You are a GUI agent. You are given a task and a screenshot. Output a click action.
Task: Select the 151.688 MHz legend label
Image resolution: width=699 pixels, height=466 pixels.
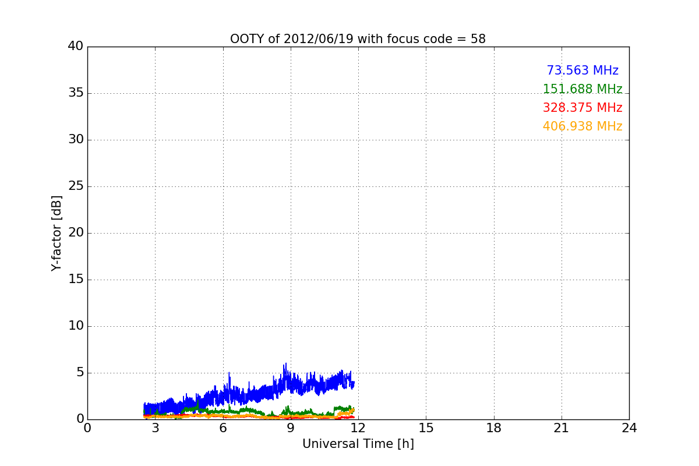coord(582,89)
